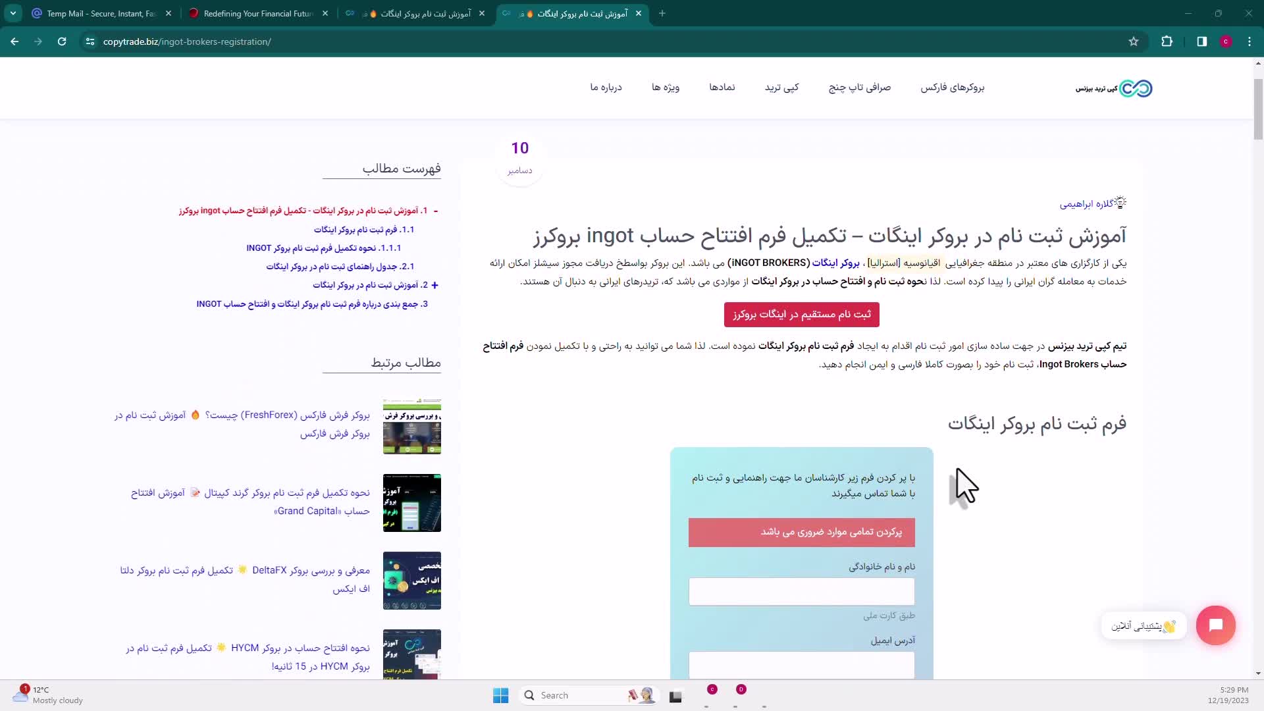1264x711 pixels.
Task: Click the site information icon in address bar
Action: 90,41
